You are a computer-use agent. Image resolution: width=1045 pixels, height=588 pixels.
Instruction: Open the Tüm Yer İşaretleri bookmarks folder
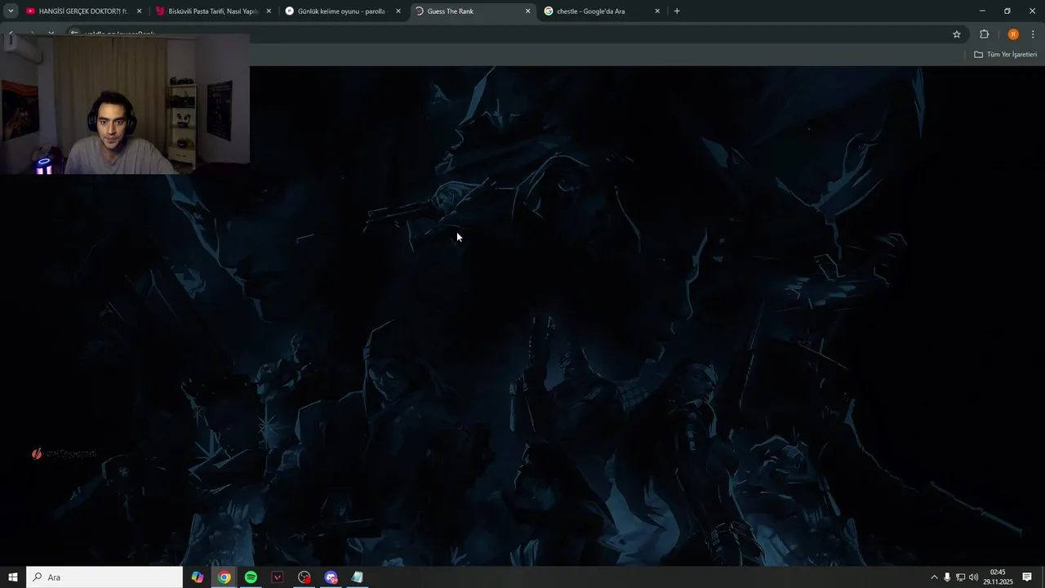pyautogui.click(x=1006, y=55)
